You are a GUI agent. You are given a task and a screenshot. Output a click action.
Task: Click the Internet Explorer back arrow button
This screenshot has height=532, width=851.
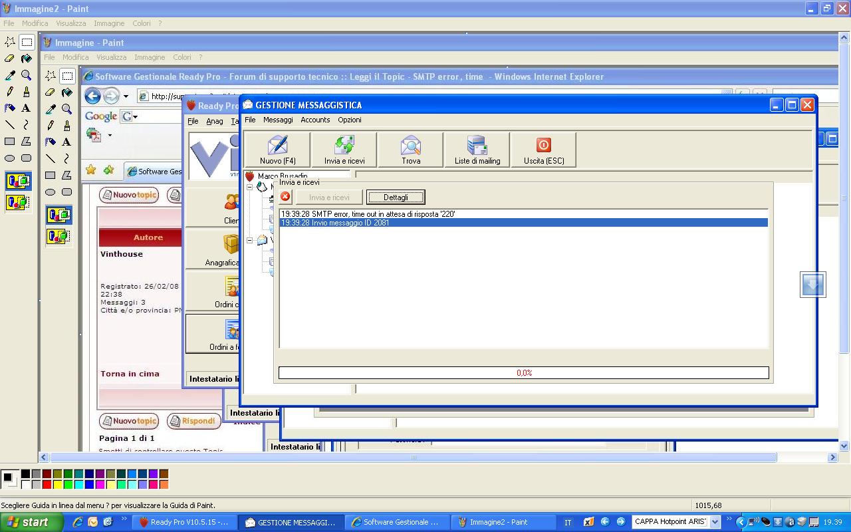click(x=93, y=96)
